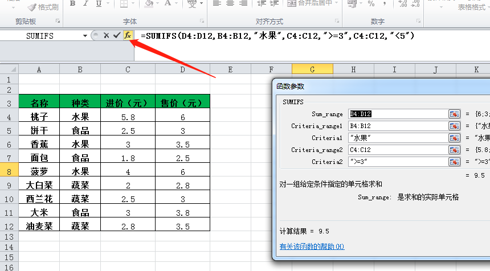490x271 pixels.
Task: Click header cell 售价（元）
Action: tap(182, 102)
